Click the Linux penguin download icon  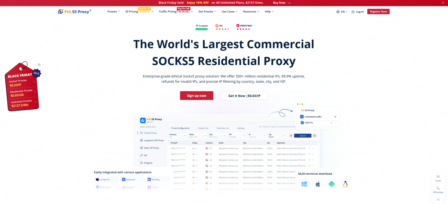pyautogui.click(x=345, y=184)
